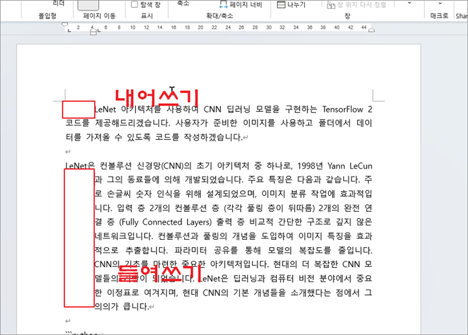The image size is (468, 335).
Task: Click the 나누기 split icon
Action: pyautogui.click(x=281, y=5)
